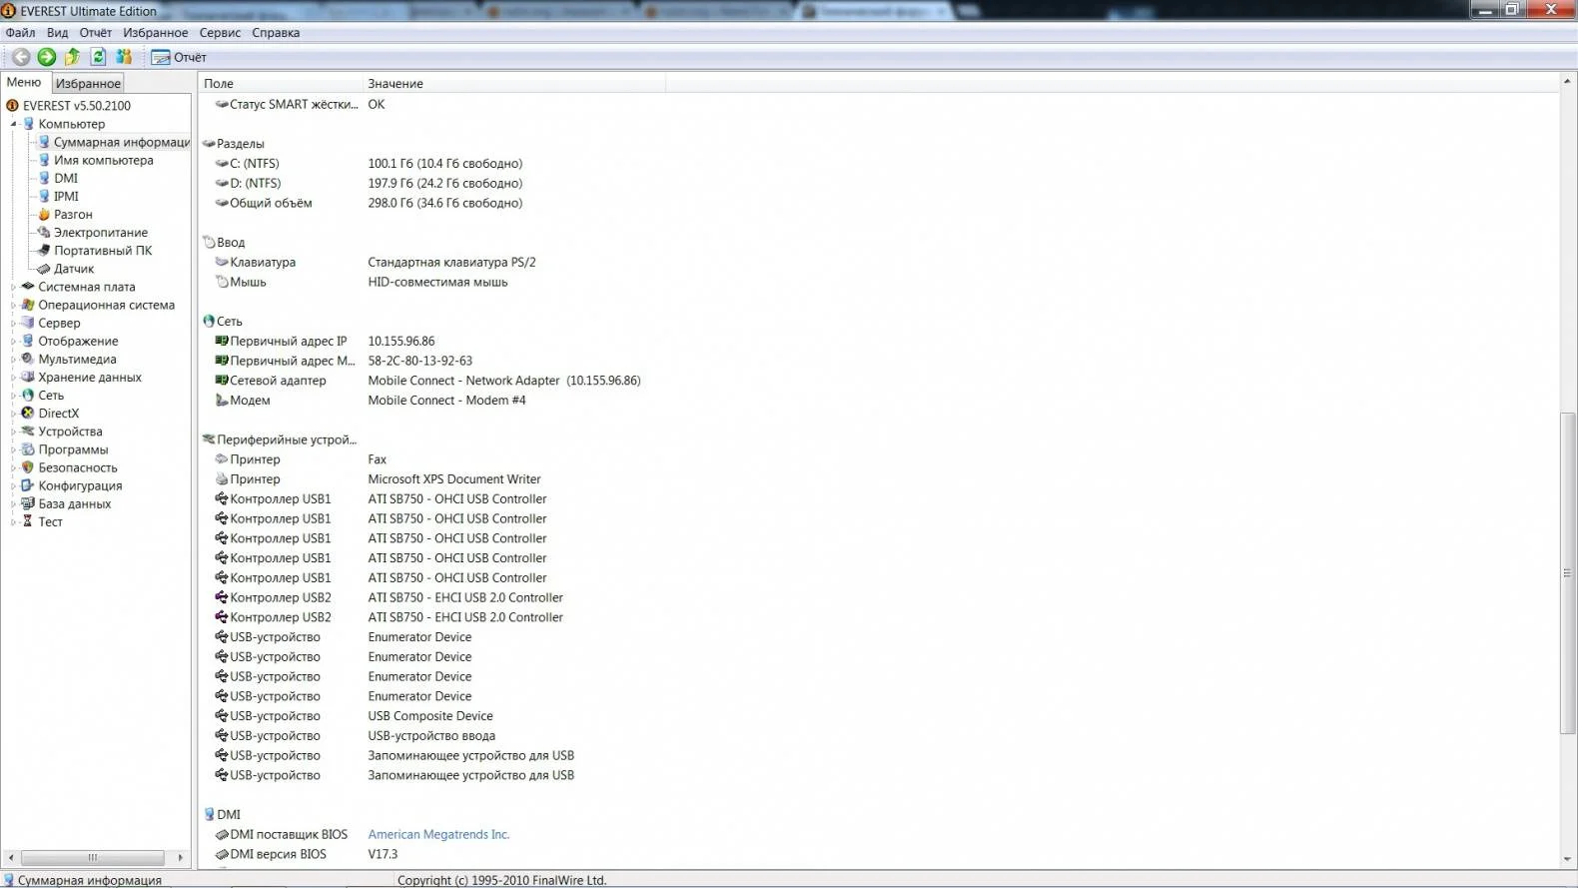Click the Конфигурация icon in the tree
This screenshot has height=888, width=1578.
(28, 485)
